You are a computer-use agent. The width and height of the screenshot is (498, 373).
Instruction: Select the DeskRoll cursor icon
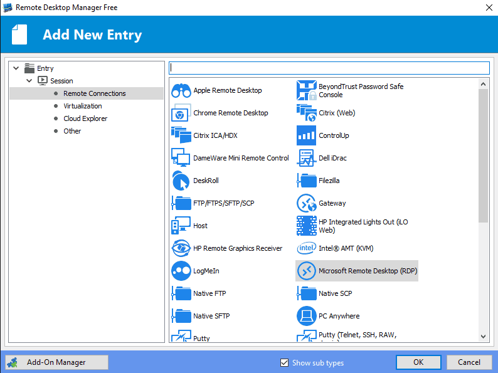pyautogui.click(x=181, y=181)
